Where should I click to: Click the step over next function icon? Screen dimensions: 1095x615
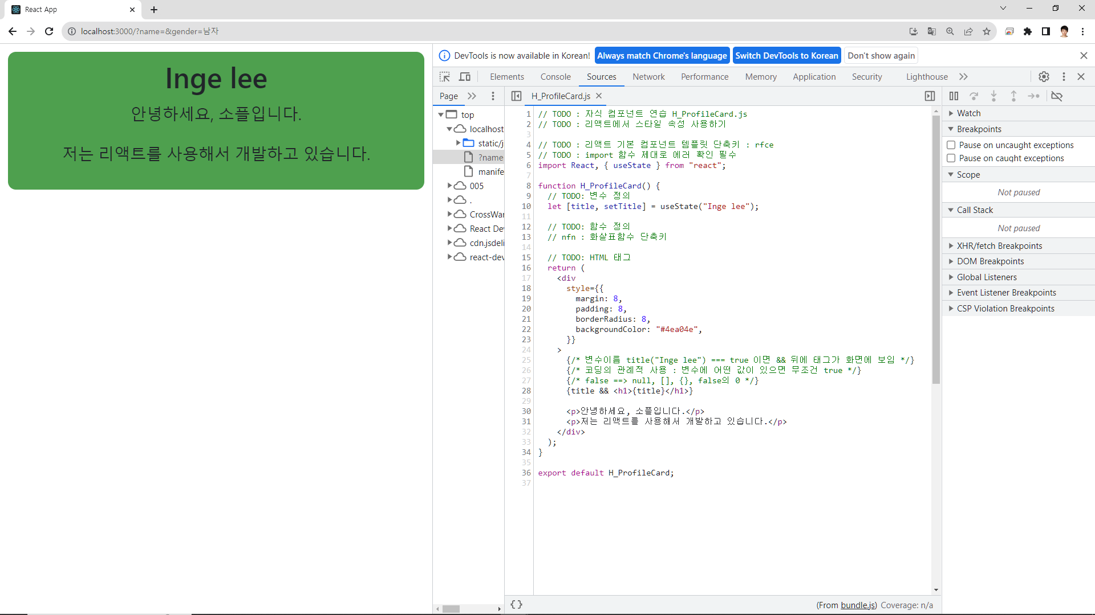click(x=974, y=96)
